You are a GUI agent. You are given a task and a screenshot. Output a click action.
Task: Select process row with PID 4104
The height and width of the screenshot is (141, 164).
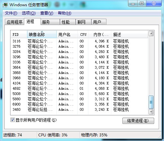click(x=79, y=83)
